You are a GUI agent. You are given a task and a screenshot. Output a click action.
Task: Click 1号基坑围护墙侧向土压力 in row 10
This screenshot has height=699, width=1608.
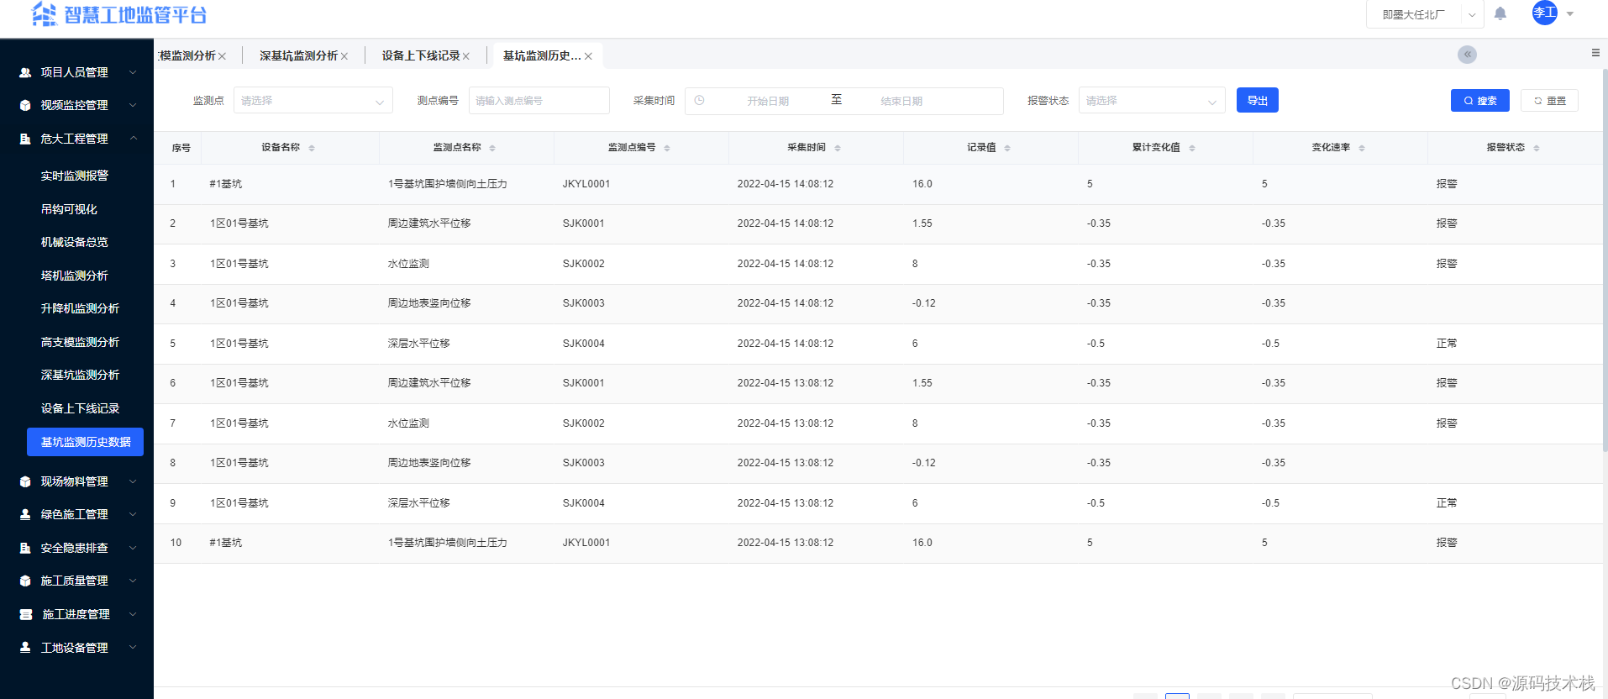(448, 543)
